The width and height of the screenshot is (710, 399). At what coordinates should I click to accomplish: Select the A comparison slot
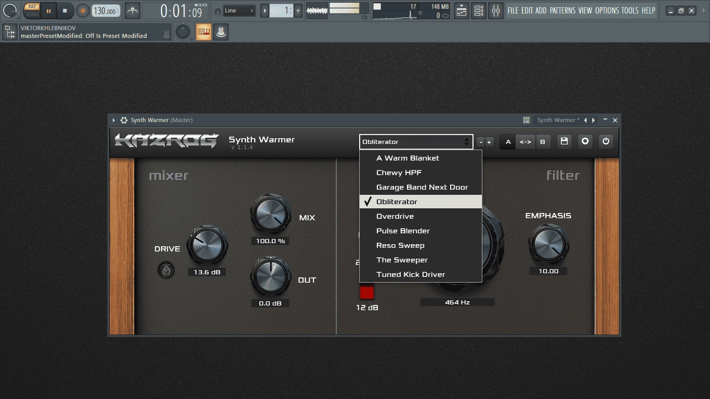tap(508, 142)
